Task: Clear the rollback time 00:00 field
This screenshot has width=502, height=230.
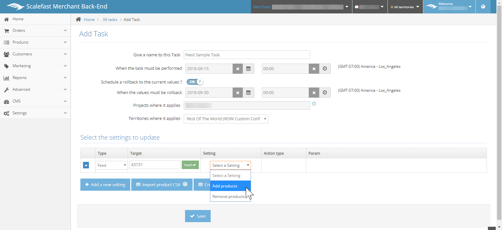Action: pyautogui.click(x=314, y=93)
